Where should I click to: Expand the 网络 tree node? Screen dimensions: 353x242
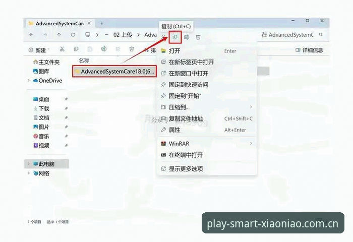[x=29, y=173]
